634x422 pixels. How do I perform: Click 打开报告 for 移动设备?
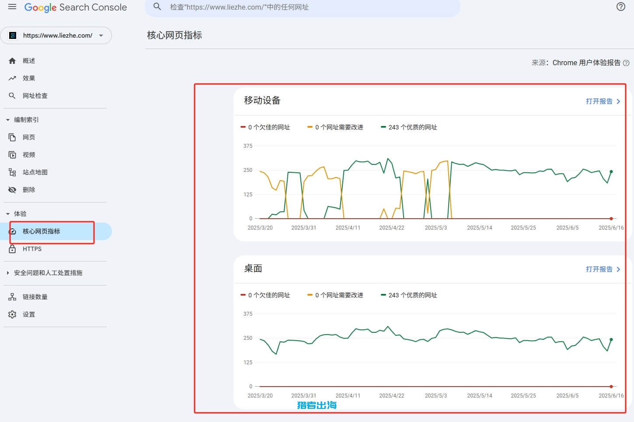(599, 101)
